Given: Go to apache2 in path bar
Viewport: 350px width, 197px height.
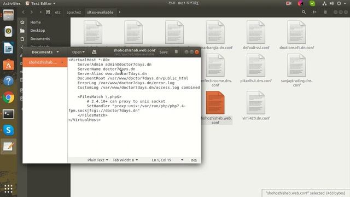Looking at the screenshot, I should 74,12.
